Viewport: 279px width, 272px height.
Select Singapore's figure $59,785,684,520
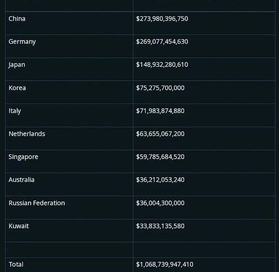click(x=160, y=157)
